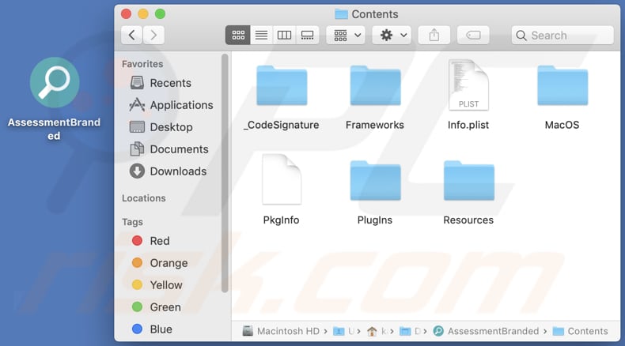Image resolution: width=625 pixels, height=346 pixels.
Task: Open Documents in sidebar
Action: click(x=169, y=149)
